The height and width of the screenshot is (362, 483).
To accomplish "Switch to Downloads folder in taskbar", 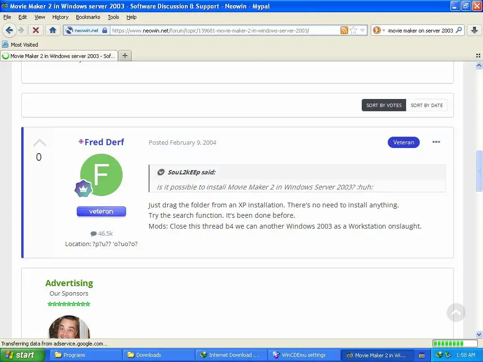I will pyautogui.click(x=158, y=355).
